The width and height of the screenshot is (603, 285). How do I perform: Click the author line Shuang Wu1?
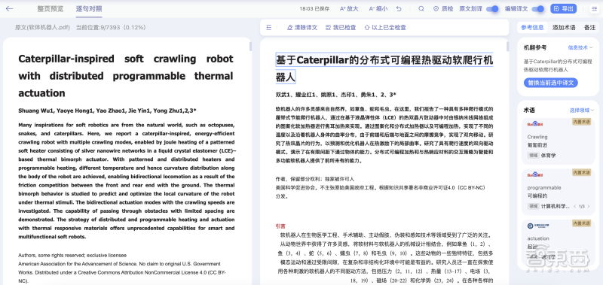[107, 111]
